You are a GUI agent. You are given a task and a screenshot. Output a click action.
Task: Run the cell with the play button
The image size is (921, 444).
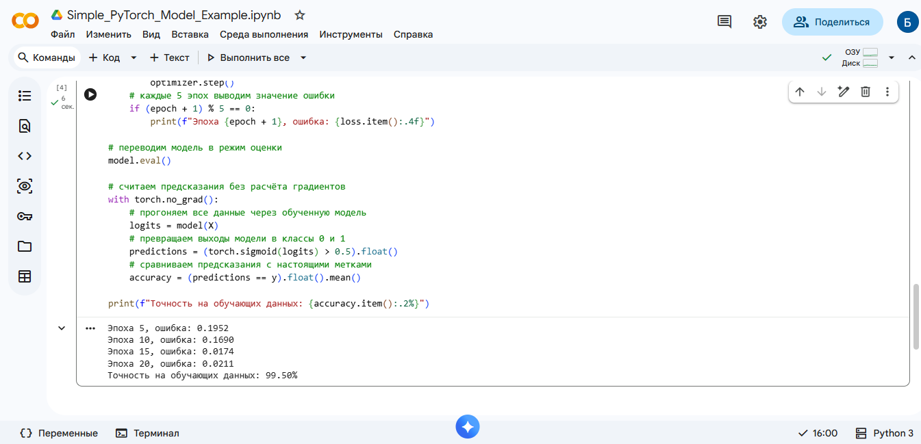click(90, 94)
